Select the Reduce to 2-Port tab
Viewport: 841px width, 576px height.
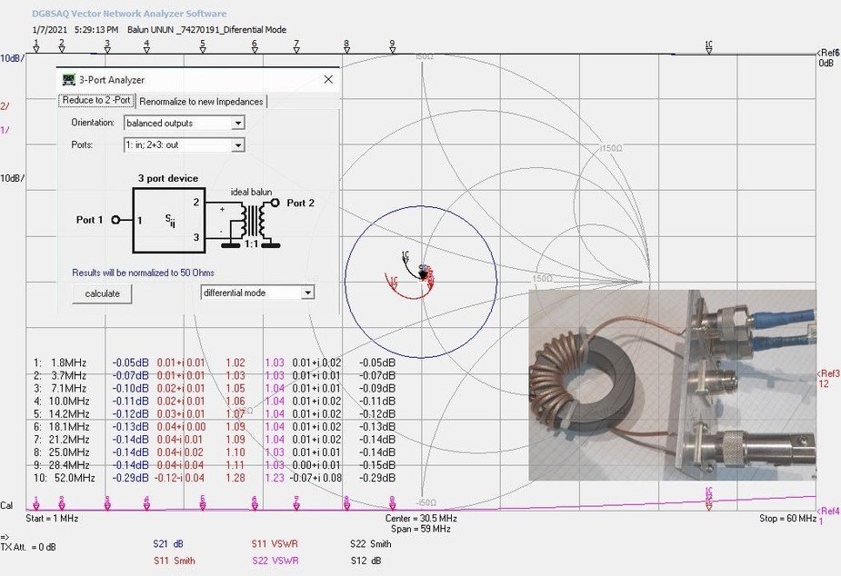[97, 101]
